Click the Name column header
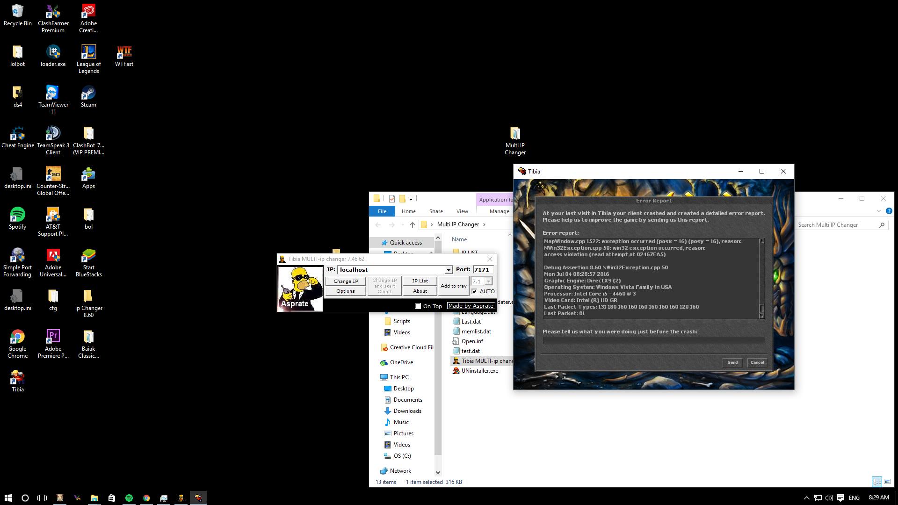This screenshot has width=898, height=505. click(459, 239)
